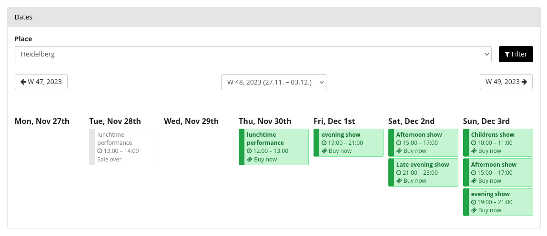
Task: Click clock icon on Tuesday lunchtime performance
Action: pyautogui.click(x=100, y=151)
